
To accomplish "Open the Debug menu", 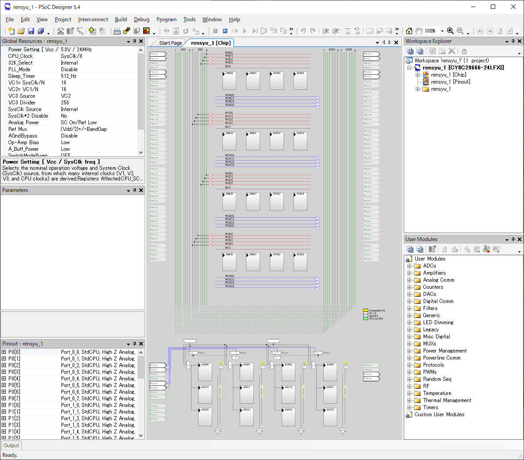I will [142, 19].
